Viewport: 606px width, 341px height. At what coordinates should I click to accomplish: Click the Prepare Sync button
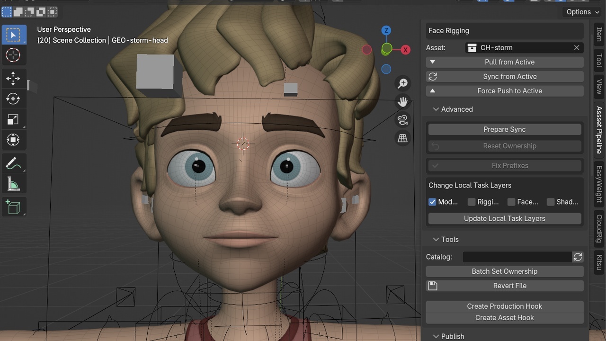click(505, 129)
